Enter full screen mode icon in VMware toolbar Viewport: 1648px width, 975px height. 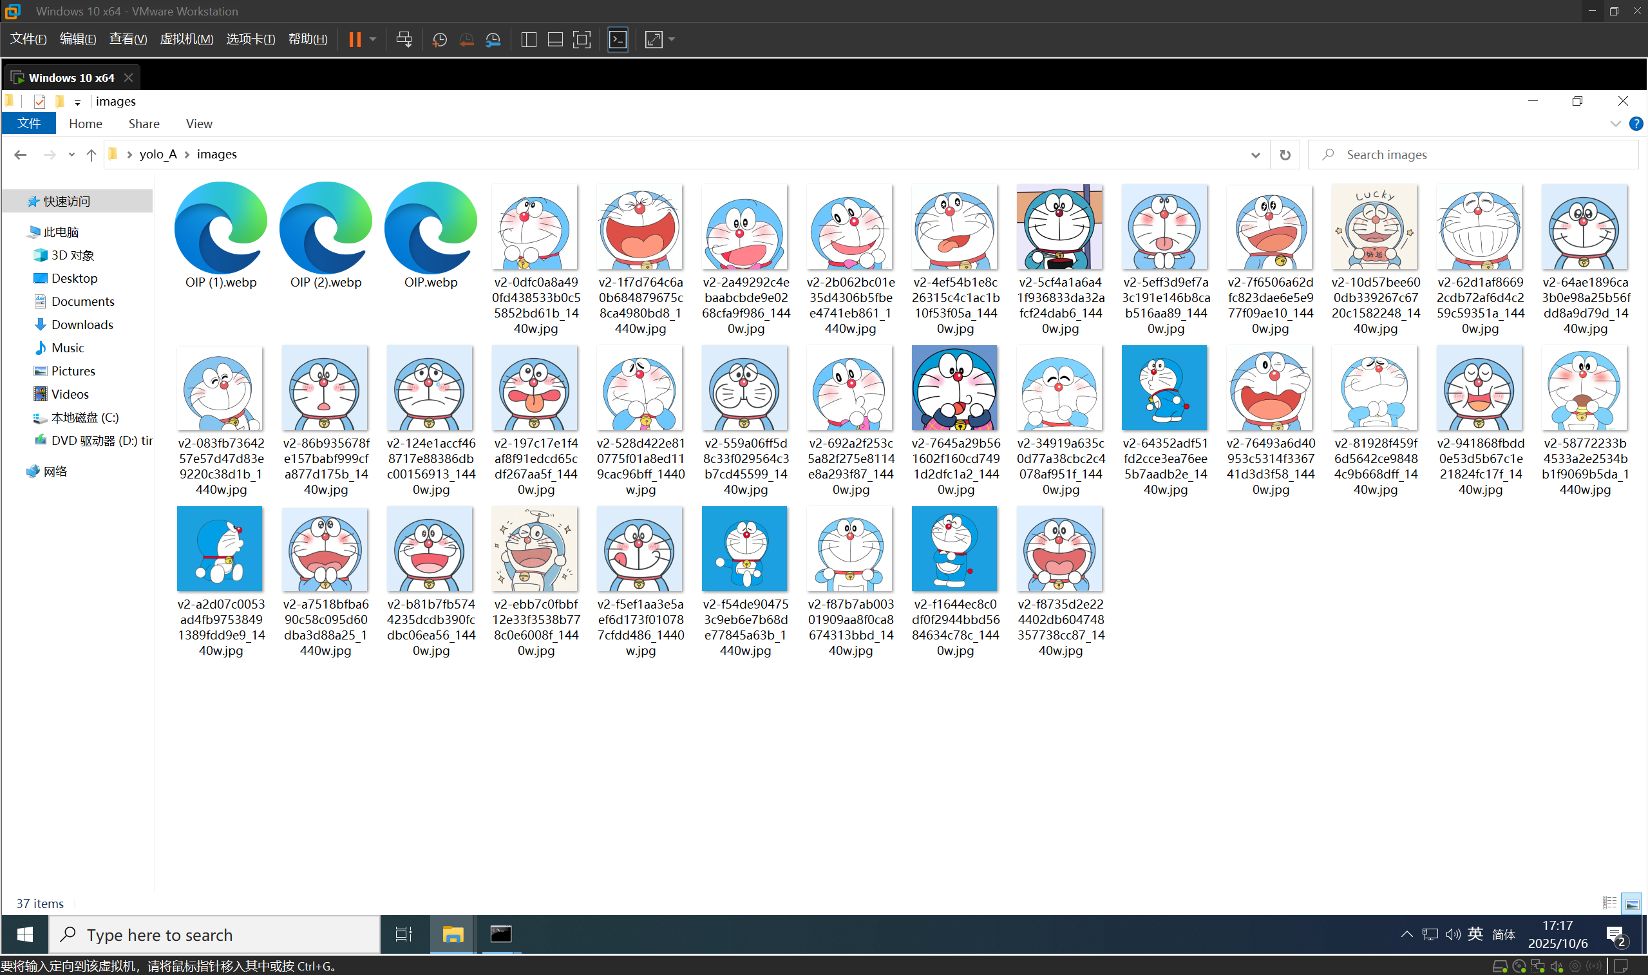[582, 39]
